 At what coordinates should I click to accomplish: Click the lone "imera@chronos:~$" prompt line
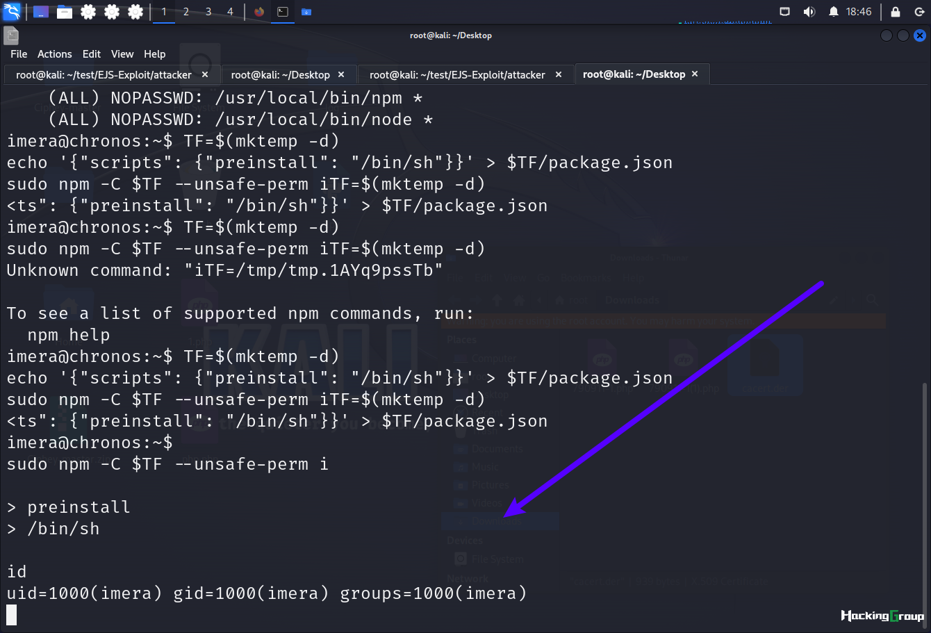coord(90,443)
